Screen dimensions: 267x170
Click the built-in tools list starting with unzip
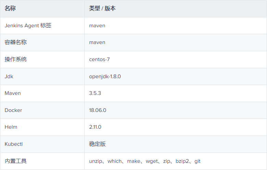pos(147,161)
